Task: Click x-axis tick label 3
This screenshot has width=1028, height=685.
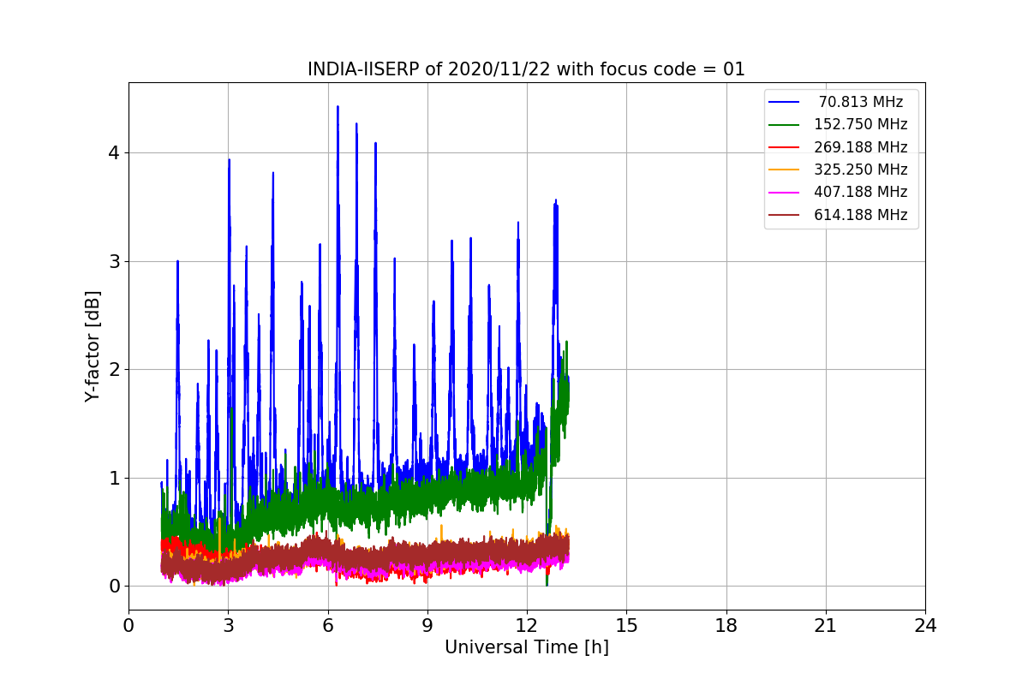Action: (x=228, y=626)
